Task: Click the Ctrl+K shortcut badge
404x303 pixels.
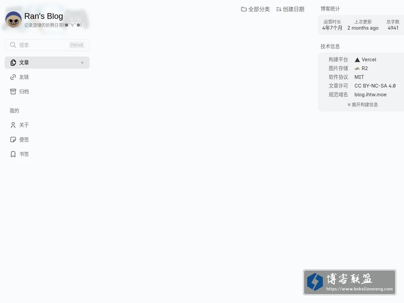Action: (77, 45)
